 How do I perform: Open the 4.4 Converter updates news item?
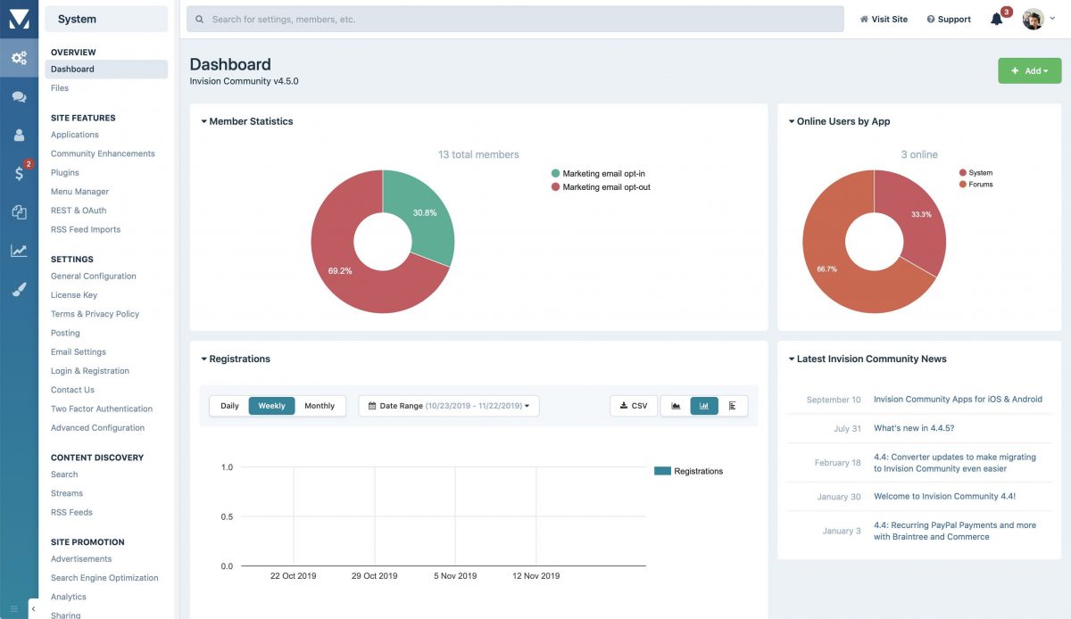(x=955, y=463)
